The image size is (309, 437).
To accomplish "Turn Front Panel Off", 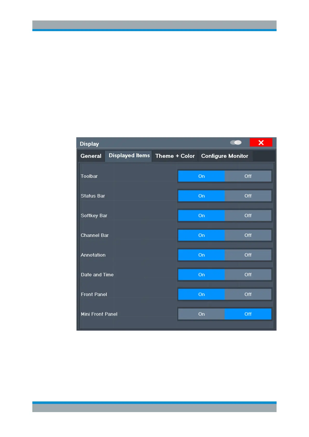I will click(248, 295).
